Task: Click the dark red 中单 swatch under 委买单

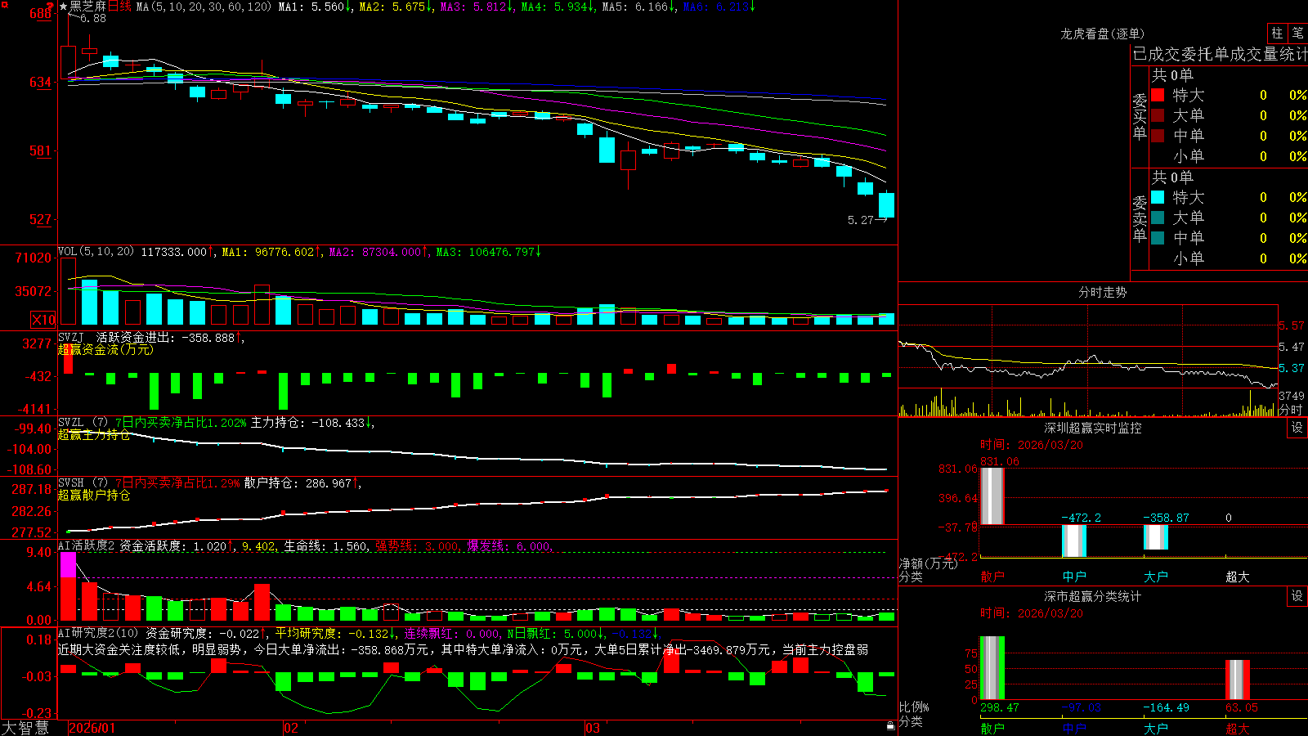Action: pyautogui.click(x=1158, y=136)
